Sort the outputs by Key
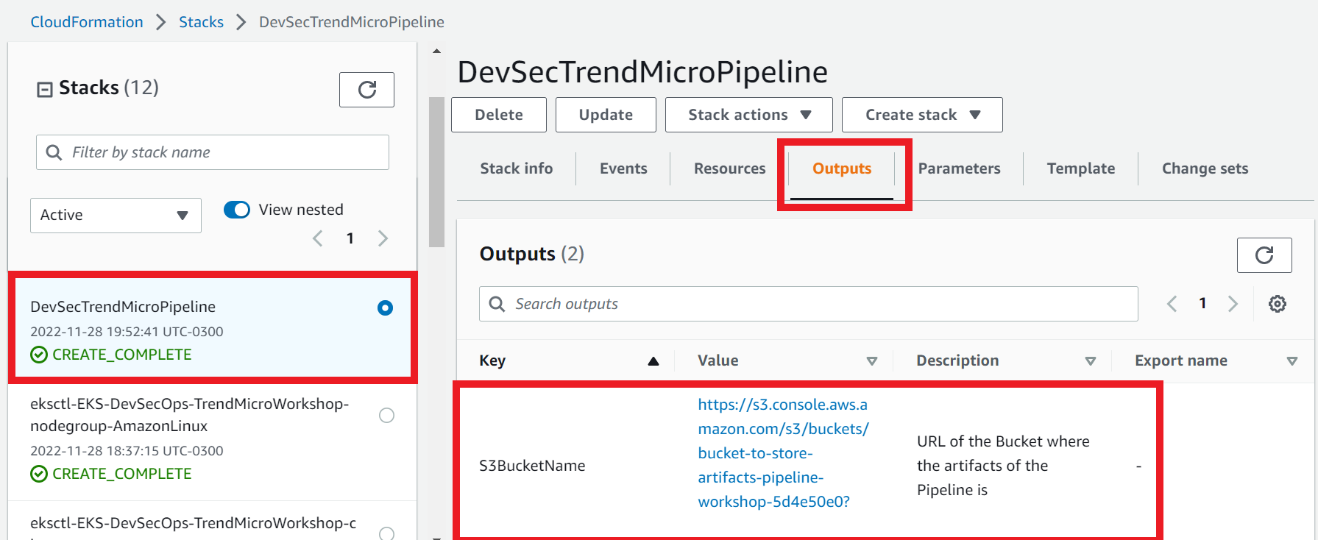 [x=653, y=361]
